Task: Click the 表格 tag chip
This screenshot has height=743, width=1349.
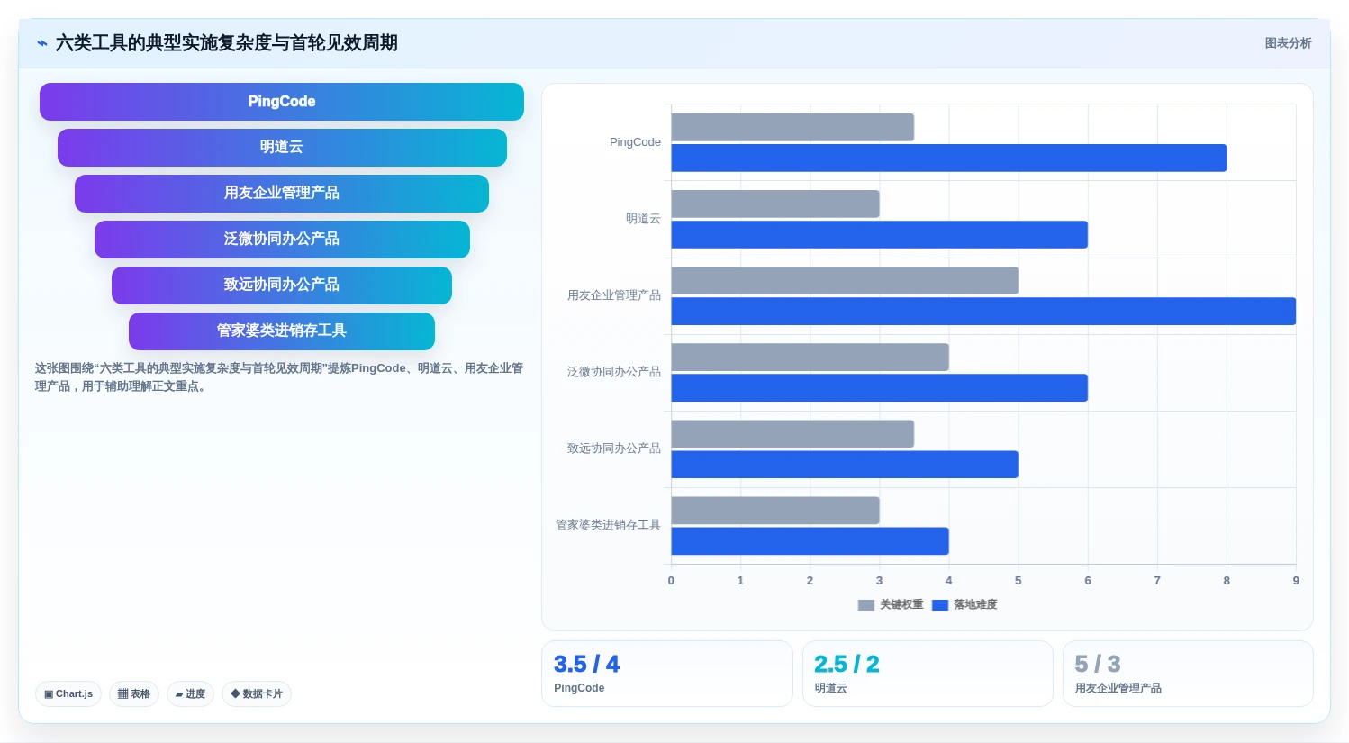Action: (x=134, y=693)
